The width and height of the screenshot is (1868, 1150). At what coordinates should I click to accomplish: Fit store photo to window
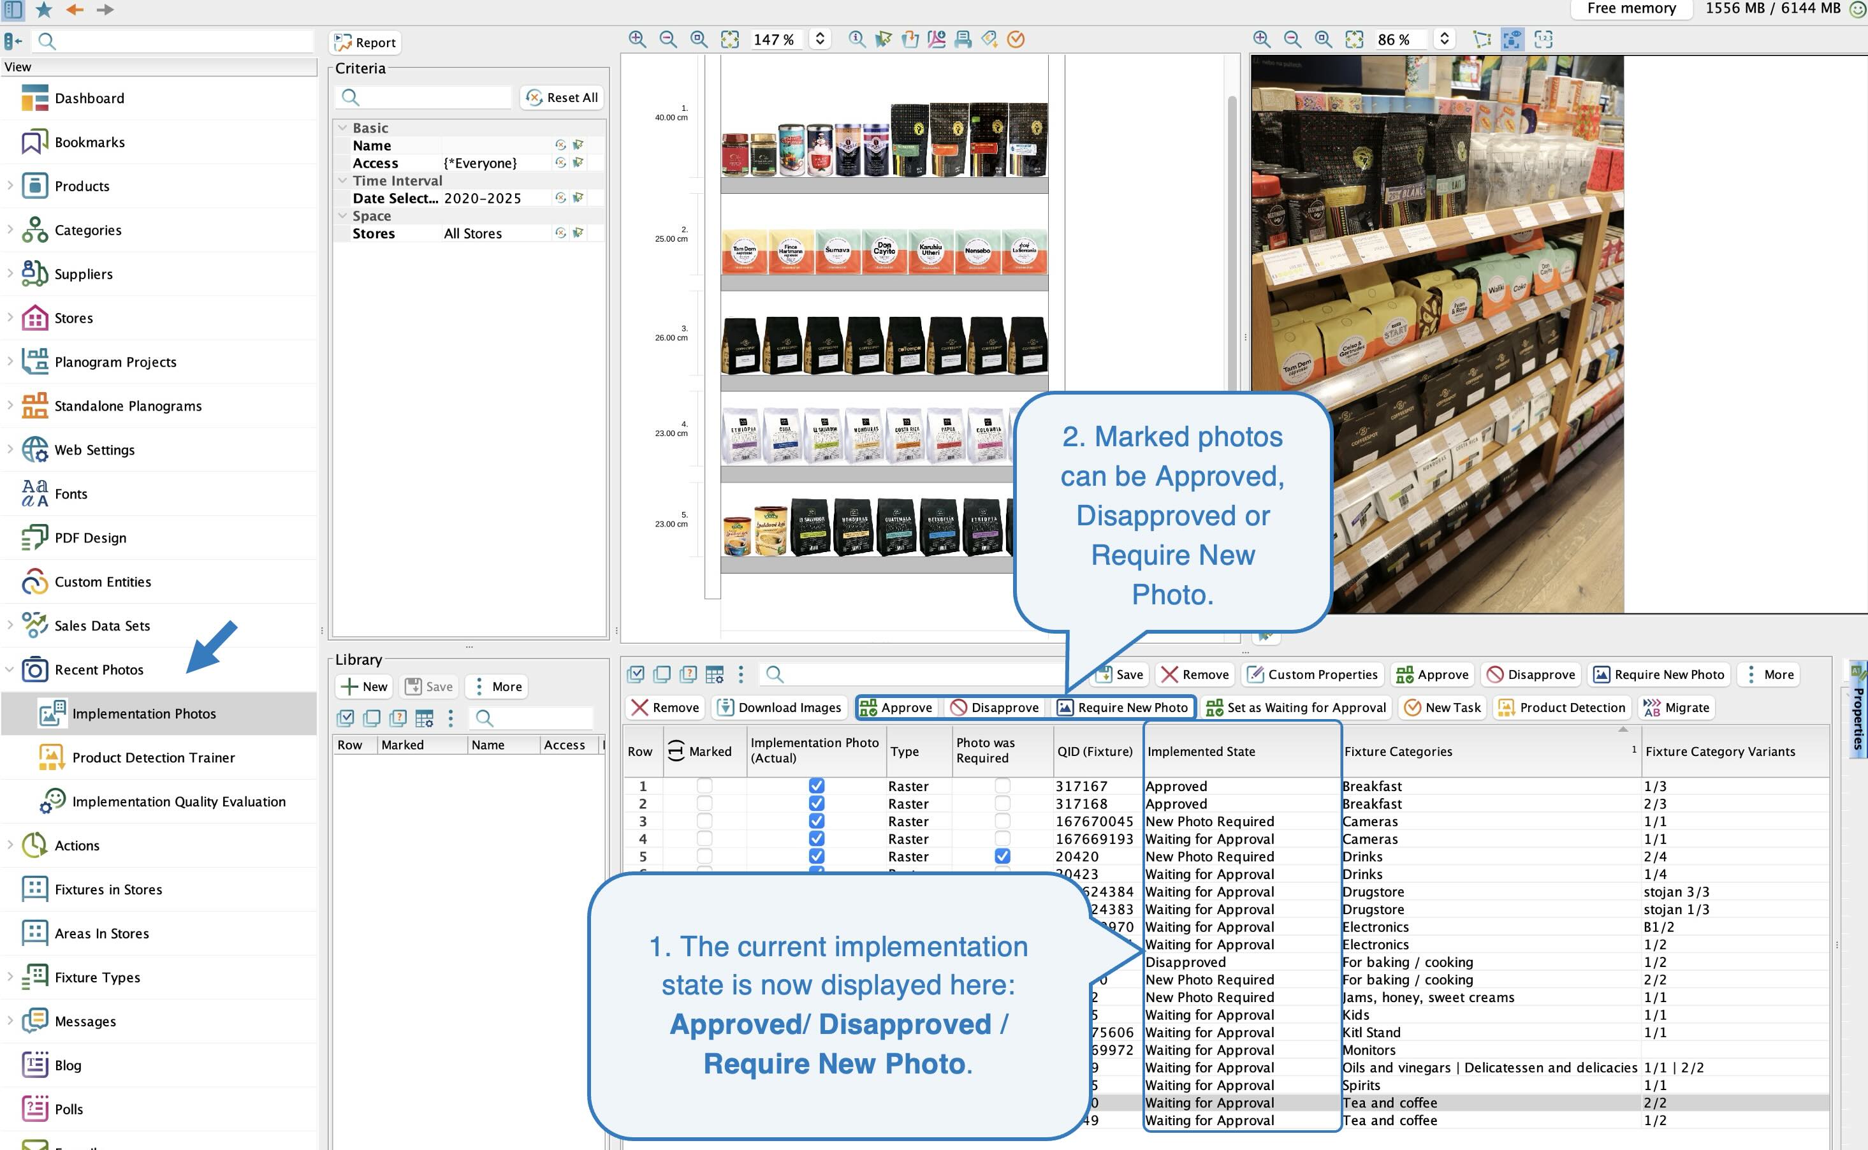[1354, 39]
